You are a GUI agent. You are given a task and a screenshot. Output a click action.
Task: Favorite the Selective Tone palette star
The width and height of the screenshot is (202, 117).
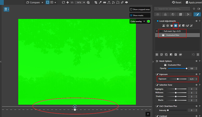coord(196,85)
